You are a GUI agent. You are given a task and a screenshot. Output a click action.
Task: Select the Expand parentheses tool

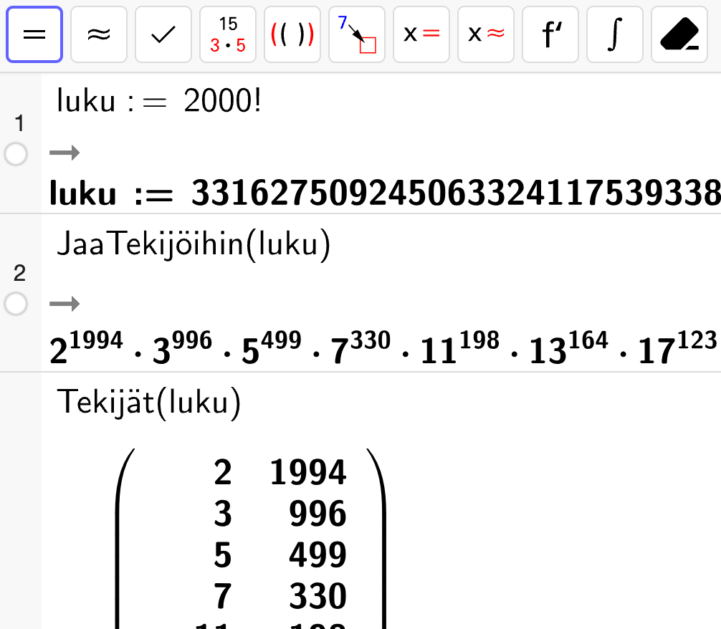[x=292, y=34]
